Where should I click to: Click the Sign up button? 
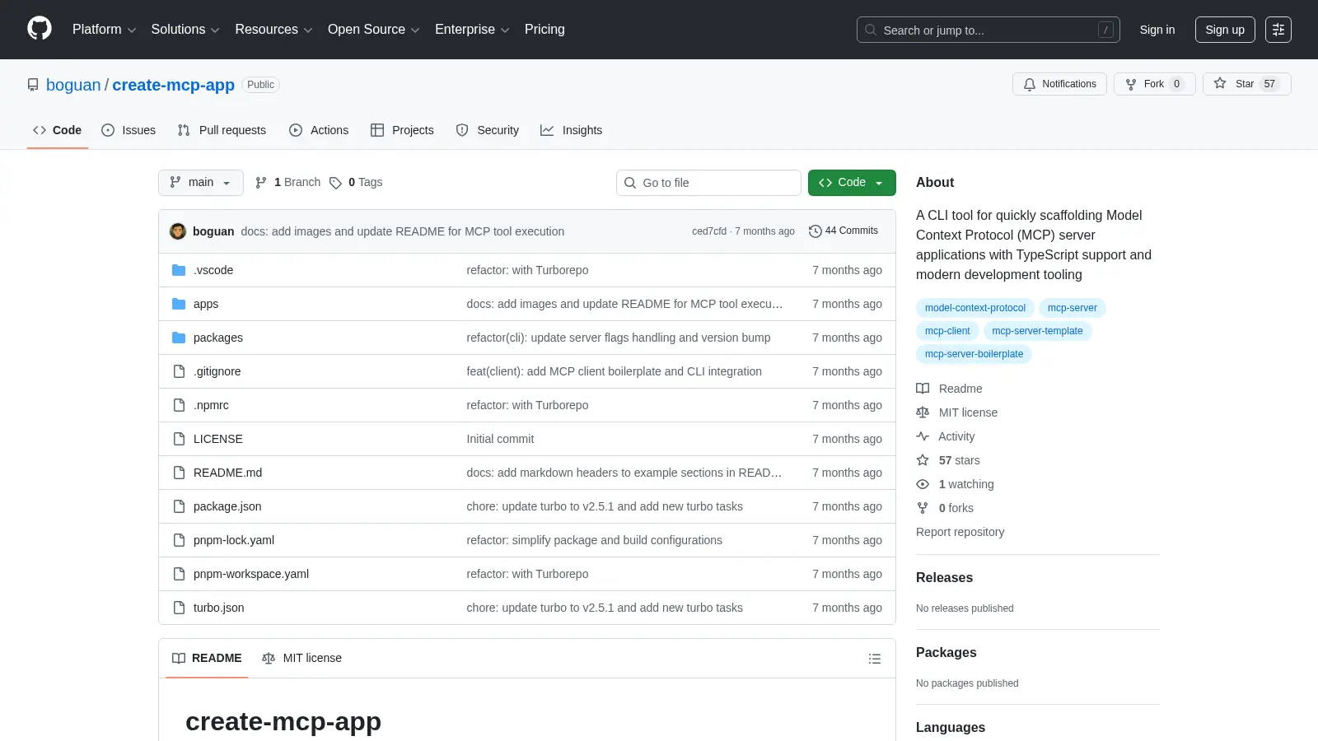pyautogui.click(x=1225, y=30)
